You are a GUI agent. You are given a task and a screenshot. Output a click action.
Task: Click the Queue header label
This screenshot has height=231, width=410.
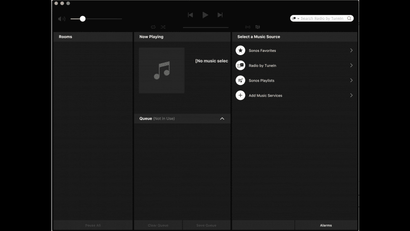coord(146,118)
